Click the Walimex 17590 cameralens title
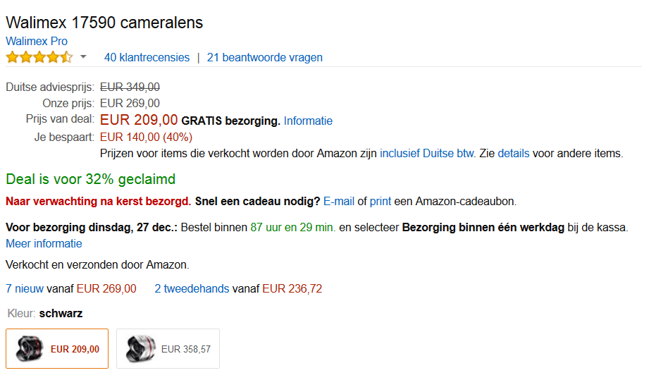Screen dimensions: 649x380 point(104,23)
